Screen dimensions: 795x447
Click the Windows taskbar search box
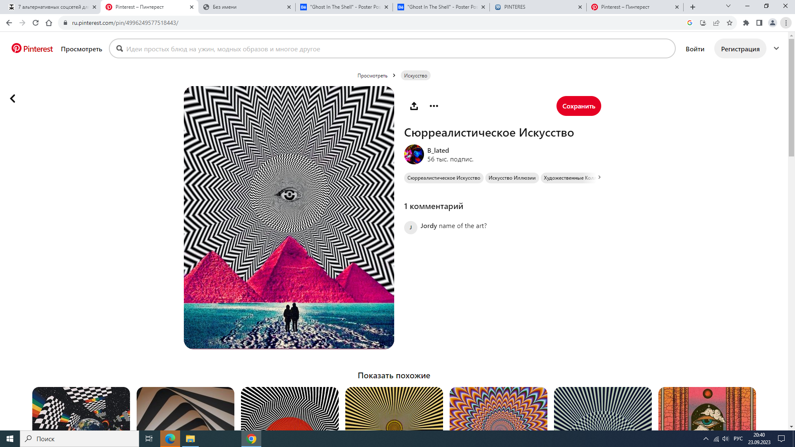point(79,439)
